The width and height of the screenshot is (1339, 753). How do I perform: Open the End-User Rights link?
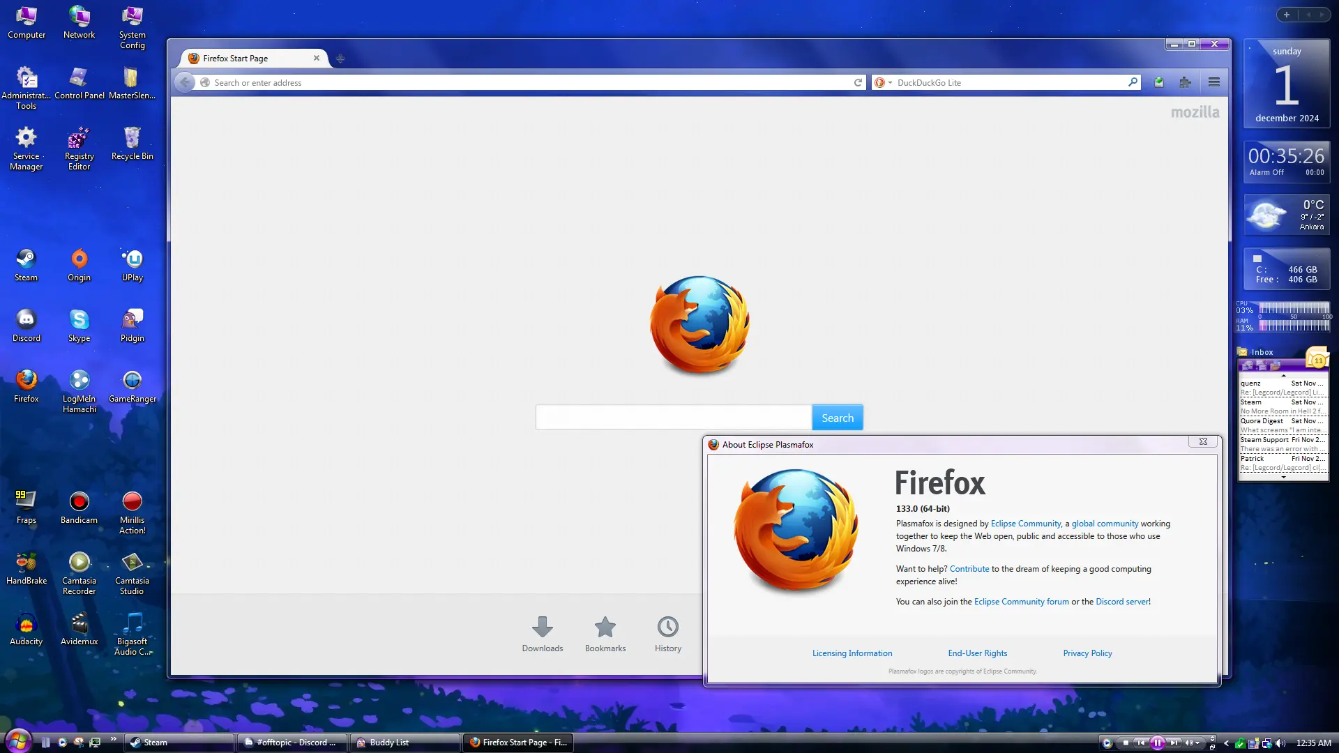point(978,653)
